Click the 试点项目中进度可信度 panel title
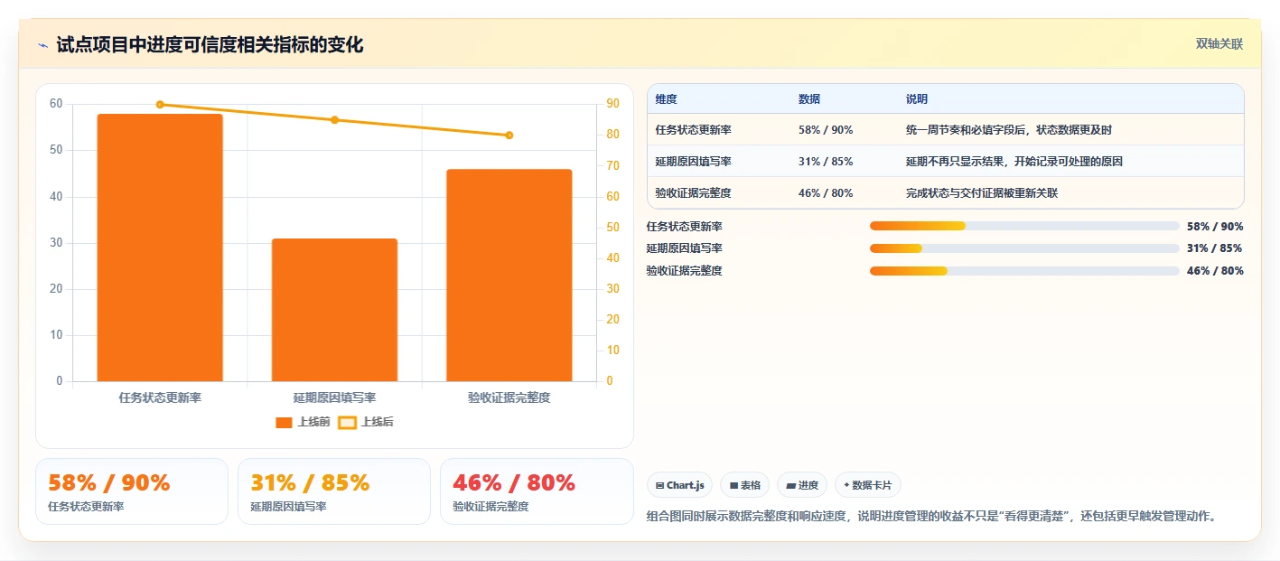The image size is (1280, 561). [x=210, y=44]
